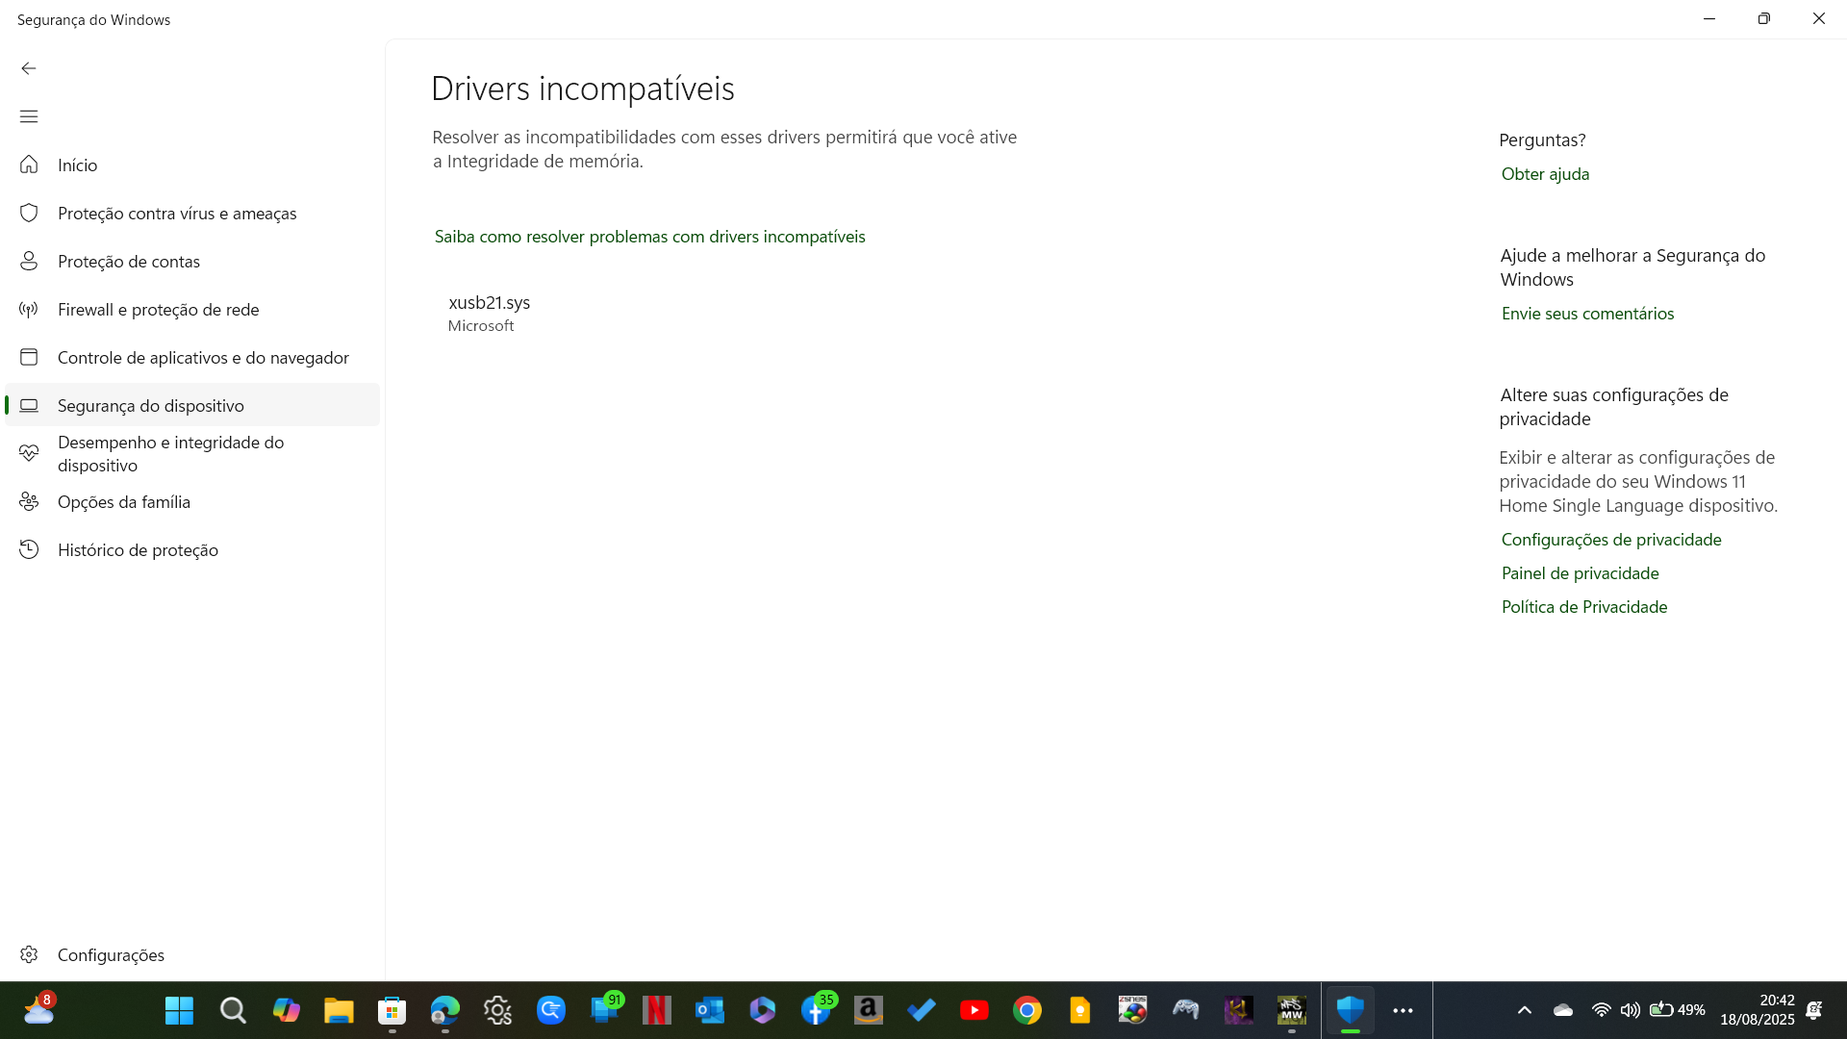Click the Obter ajuda link
This screenshot has width=1847, height=1039.
click(x=1545, y=174)
